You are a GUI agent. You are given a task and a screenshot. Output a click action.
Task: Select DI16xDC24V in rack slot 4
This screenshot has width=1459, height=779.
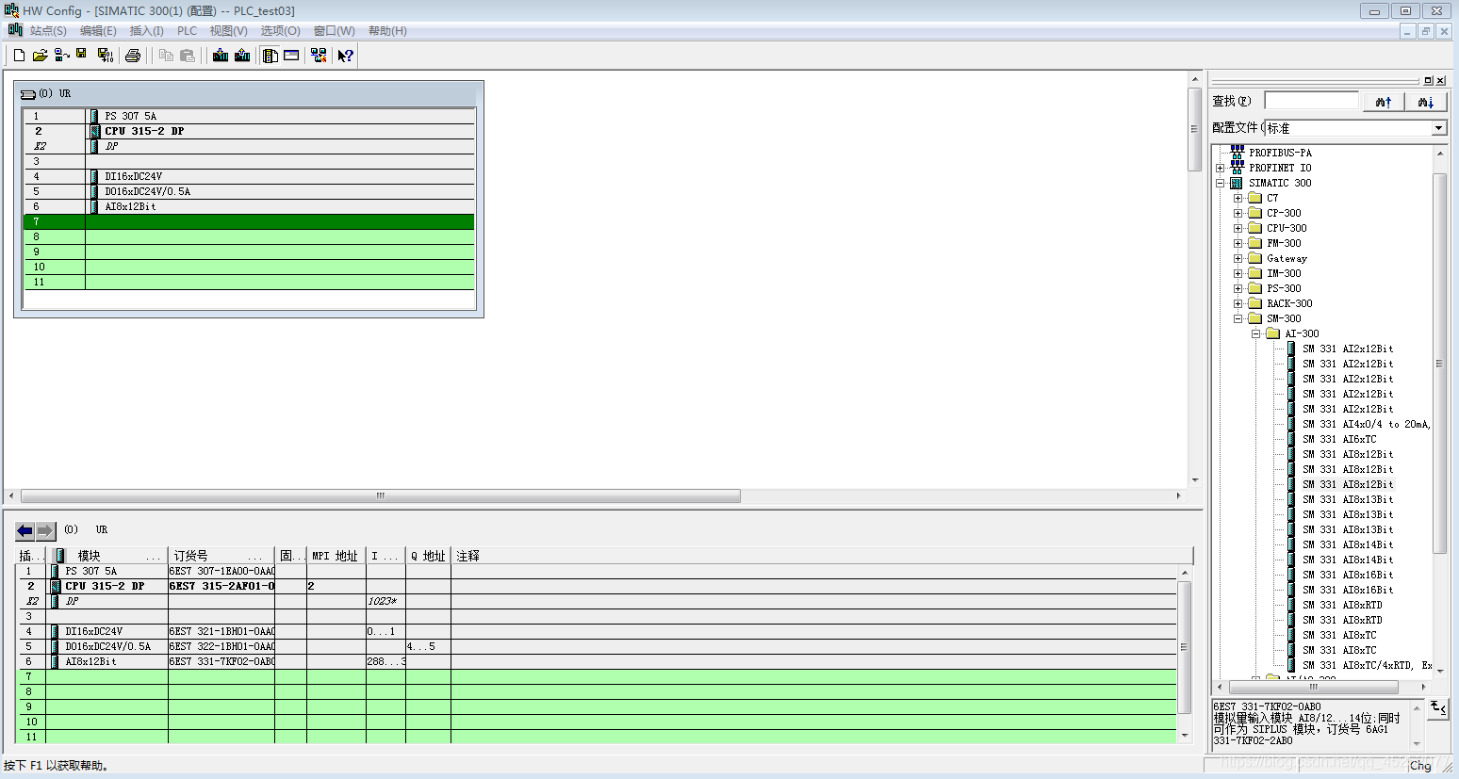click(249, 176)
